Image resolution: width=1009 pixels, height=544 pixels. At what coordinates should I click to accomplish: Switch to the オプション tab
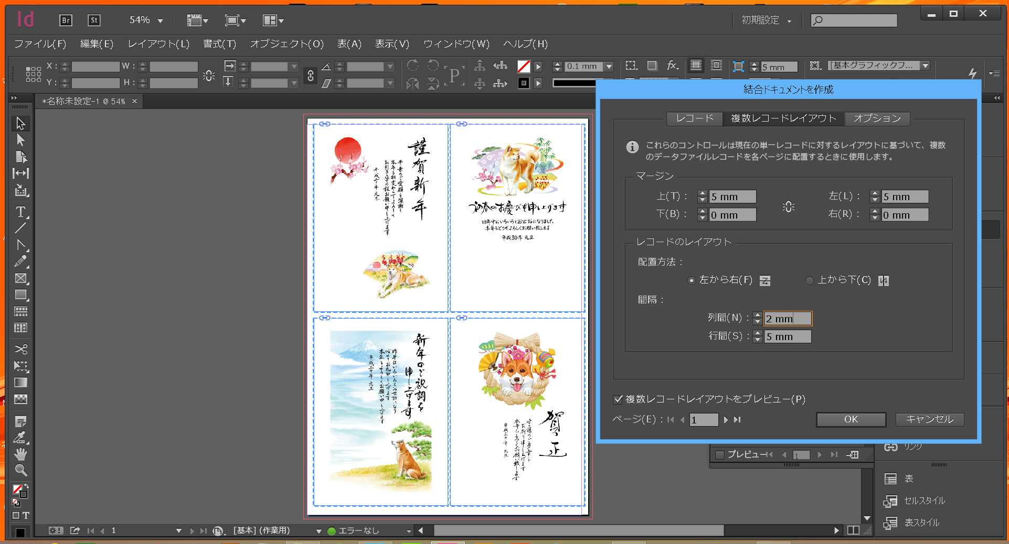coord(877,118)
